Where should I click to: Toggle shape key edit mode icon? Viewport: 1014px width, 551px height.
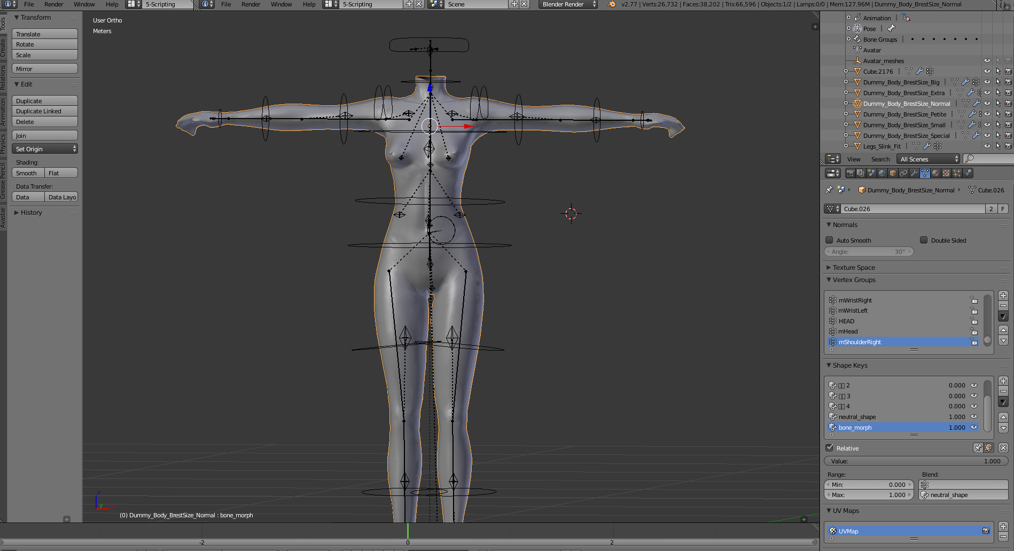click(988, 448)
